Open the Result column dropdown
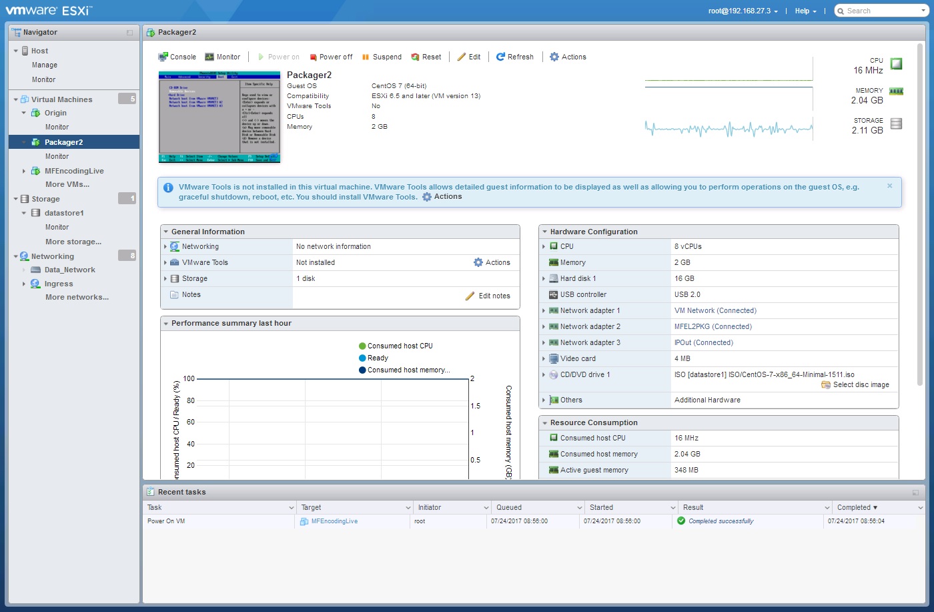Viewport: 934px width, 612px height. [827, 508]
